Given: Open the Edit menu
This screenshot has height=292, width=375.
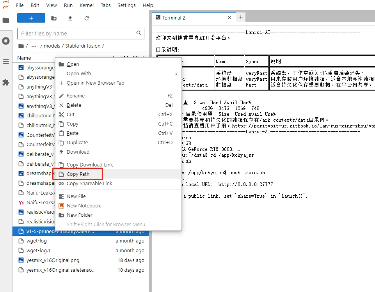Looking at the screenshot, I should pyautogui.click(x=35, y=5).
